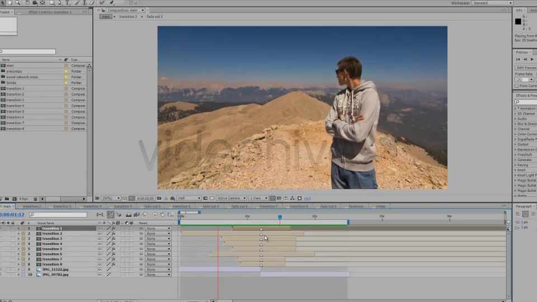Open the Composition: main dropdown

[x=125, y=10]
